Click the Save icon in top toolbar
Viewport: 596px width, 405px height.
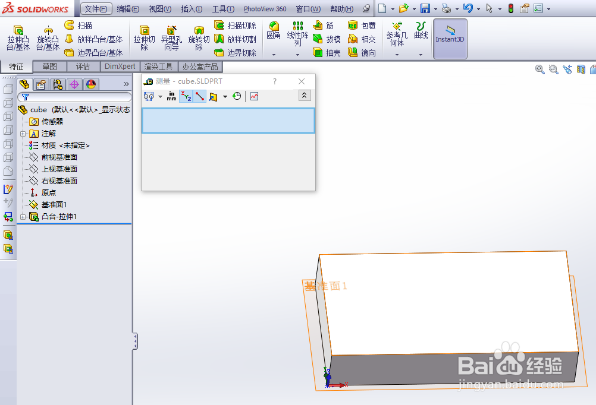(x=425, y=8)
